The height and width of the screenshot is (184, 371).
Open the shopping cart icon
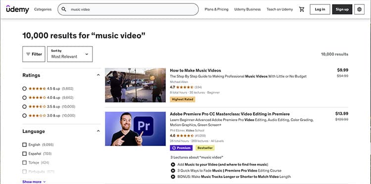301,9
